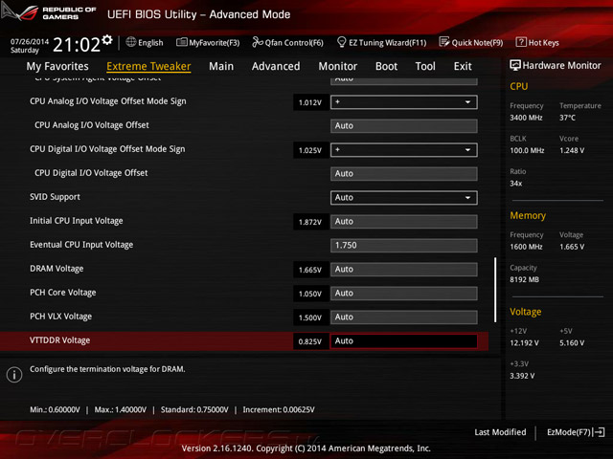Click the +12V 12.192 V reading

[524, 342]
